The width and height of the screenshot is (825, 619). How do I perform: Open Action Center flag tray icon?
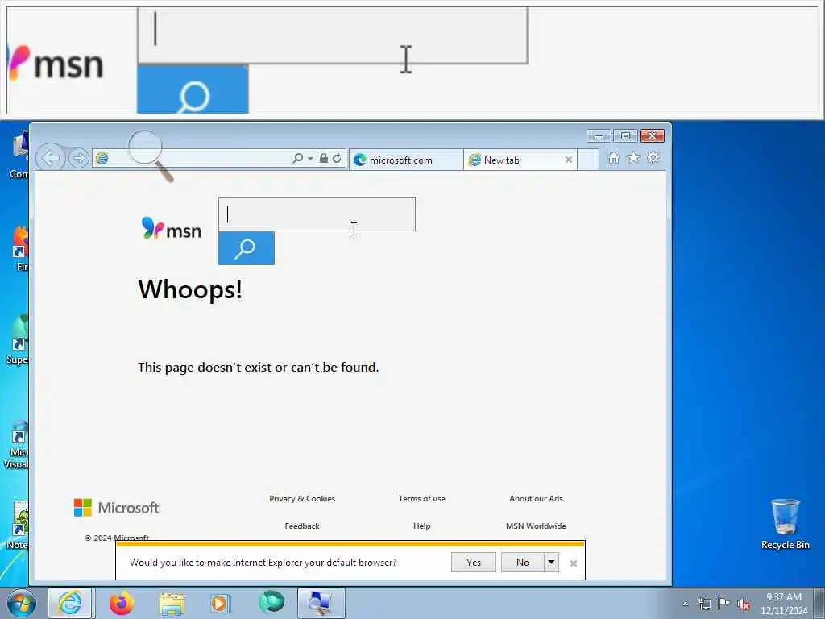[724, 604]
